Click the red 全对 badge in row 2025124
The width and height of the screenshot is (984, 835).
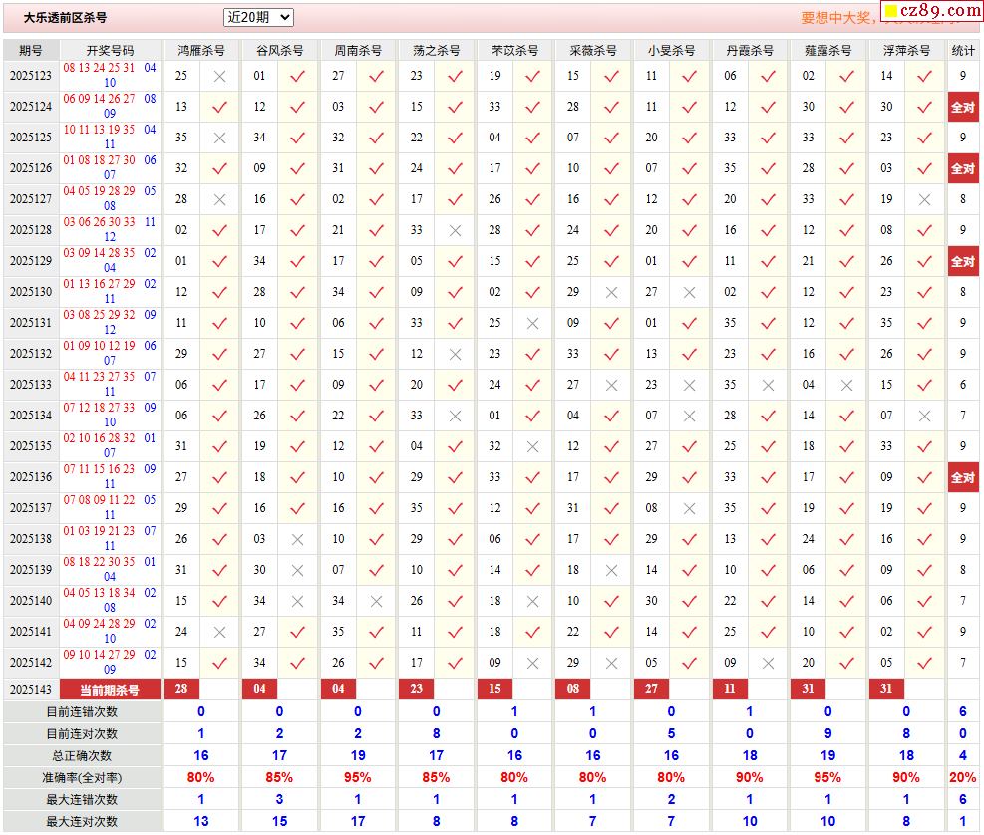[x=963, y=107]
